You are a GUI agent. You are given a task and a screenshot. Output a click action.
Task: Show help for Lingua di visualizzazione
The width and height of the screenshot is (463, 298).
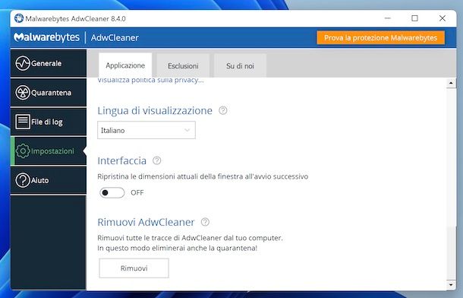pyautogui.click(x=223, y=110)
